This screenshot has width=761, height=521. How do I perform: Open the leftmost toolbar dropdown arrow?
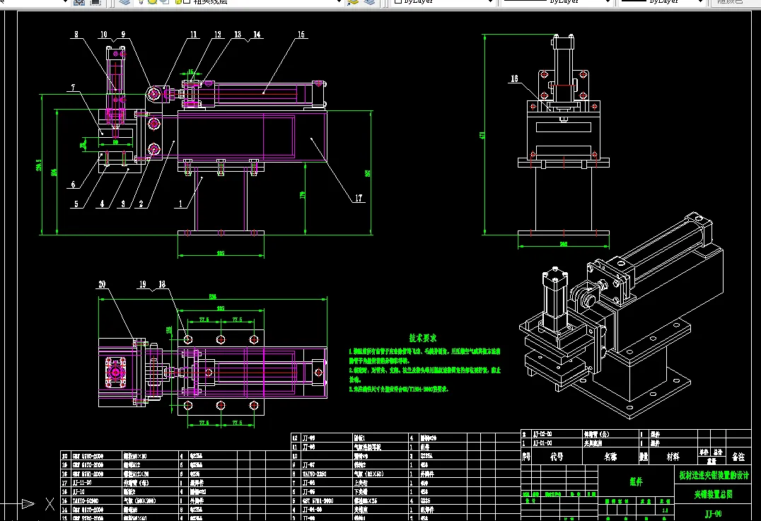point(65,2)
